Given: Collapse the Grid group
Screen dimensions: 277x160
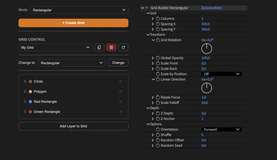Looking at the screenshot, I should (x=148, y=13).
